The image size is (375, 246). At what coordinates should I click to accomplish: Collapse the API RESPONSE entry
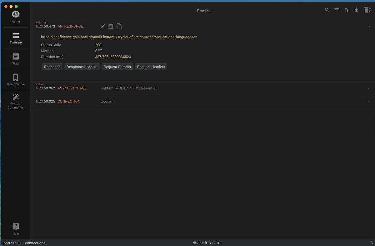coord(369,27)
